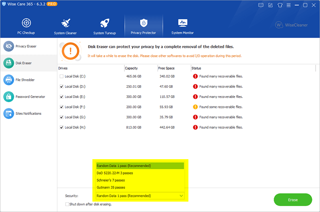Click capacity value 813.00 GB

[x=134, y=127]
